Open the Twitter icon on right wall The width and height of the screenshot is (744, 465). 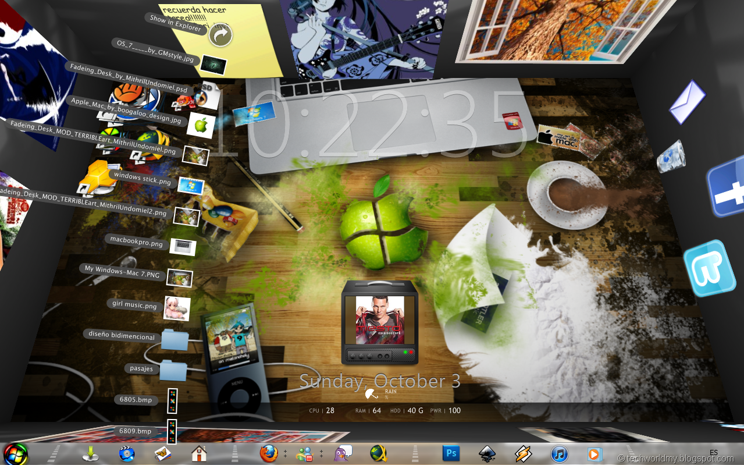709,269
